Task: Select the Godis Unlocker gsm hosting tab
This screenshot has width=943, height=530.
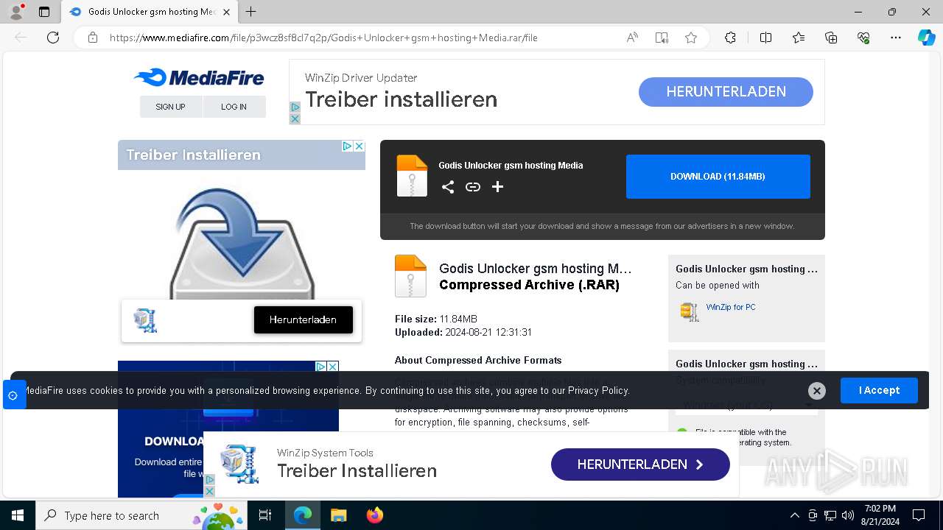Action: coord(150,12)
